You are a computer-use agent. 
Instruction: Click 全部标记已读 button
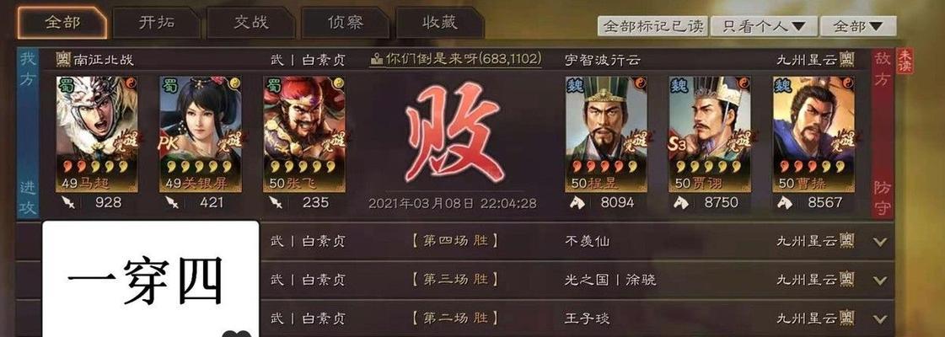[x=652, y=26]
